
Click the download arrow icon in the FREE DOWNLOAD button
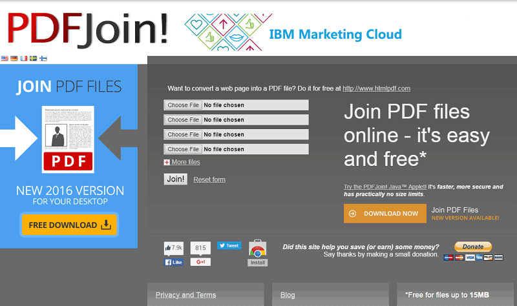click(106, 225)
